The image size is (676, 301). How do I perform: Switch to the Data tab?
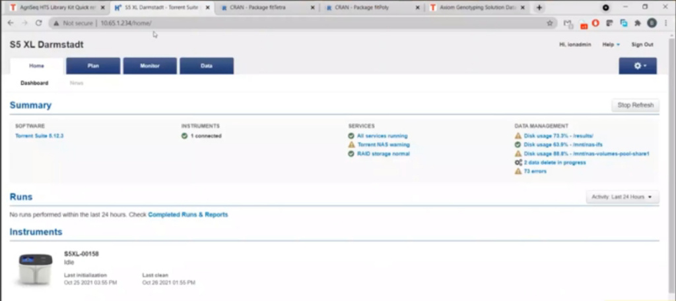tap(207, 66)
